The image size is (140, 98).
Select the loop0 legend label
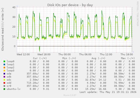tap(10, 61)
